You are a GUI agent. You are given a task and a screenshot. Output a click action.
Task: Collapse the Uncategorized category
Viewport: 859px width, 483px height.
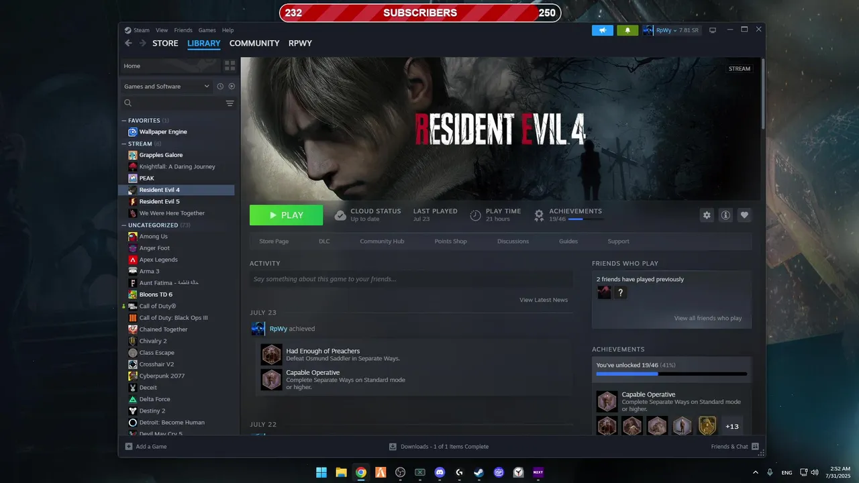pyautogui.click(x=124, y=225)
